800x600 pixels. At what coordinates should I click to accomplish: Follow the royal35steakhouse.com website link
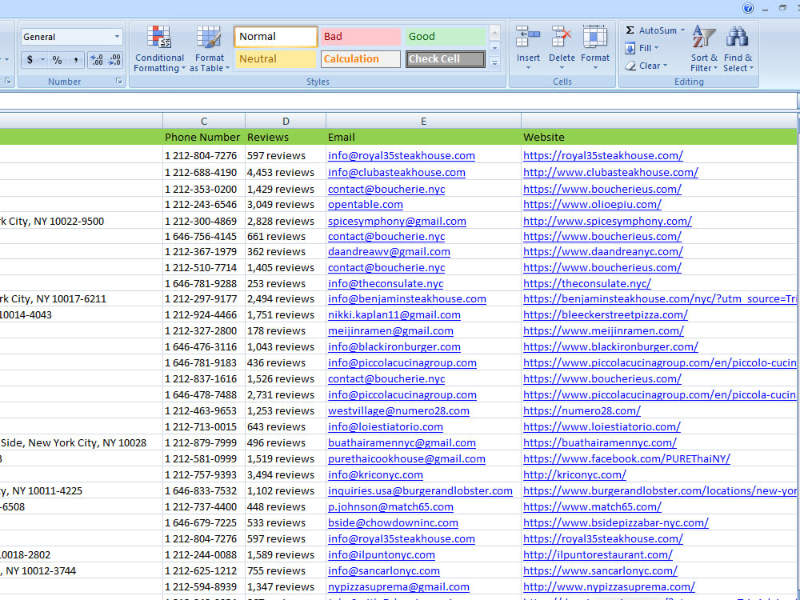tap(602, 155)
